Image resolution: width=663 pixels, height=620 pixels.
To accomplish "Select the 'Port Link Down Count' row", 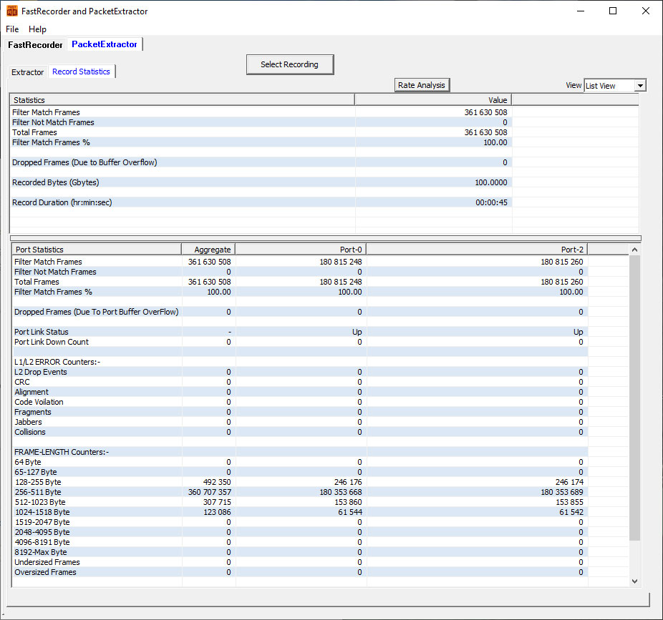I will click(300, 342).
